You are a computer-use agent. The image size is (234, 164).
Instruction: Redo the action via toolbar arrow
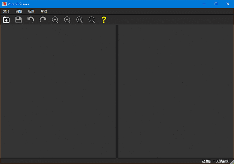click(x=43, y=20)
